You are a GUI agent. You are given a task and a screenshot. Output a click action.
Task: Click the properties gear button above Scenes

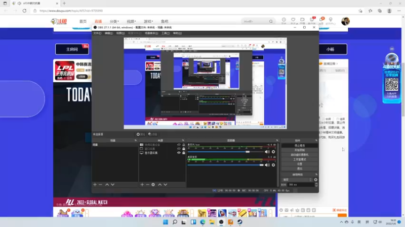tap(141, 134)
